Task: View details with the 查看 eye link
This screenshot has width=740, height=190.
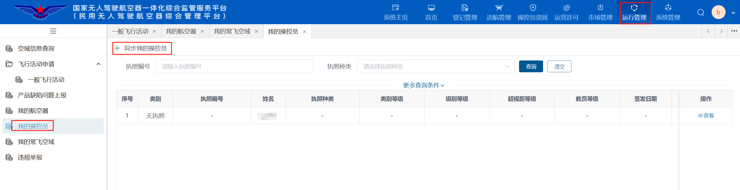Action: [x=706, y=116]
